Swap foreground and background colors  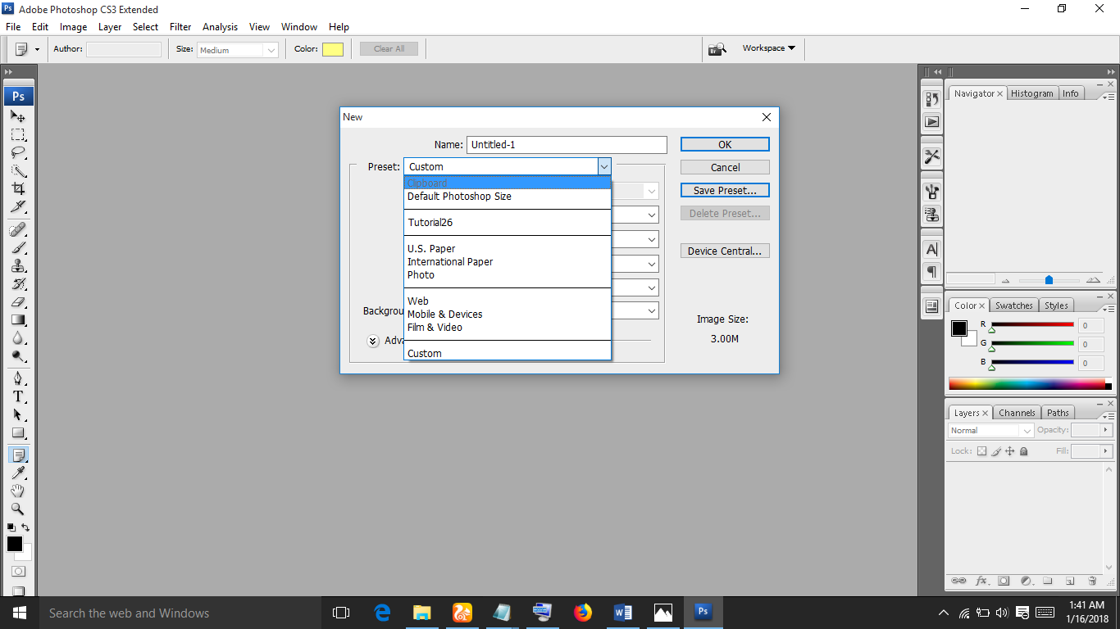25,527
